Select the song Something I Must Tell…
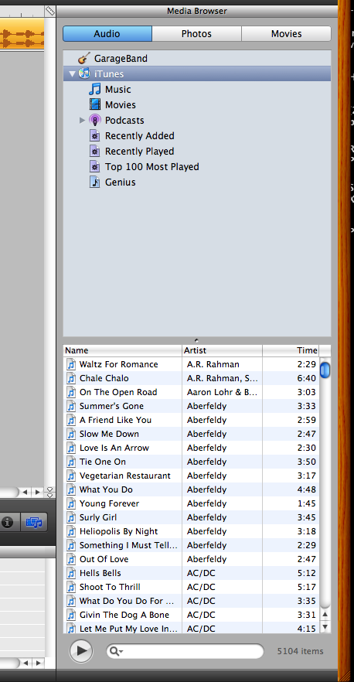This screenshot has height=682, width=354. 192,545
